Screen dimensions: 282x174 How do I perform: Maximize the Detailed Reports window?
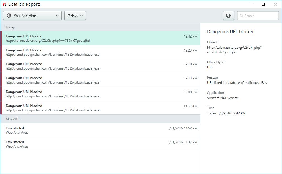(x=263, y=4)
